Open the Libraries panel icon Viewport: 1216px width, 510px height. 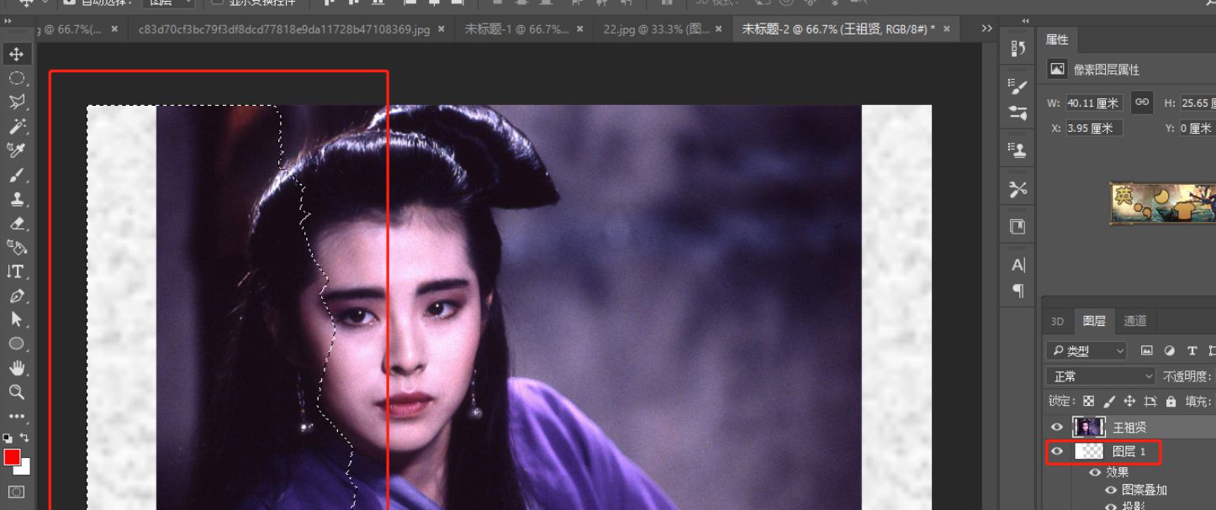point(1018,227)
